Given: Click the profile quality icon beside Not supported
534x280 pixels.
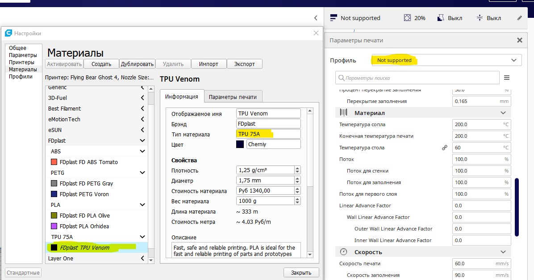Looking at the screenshot, I should coord(334,18).
